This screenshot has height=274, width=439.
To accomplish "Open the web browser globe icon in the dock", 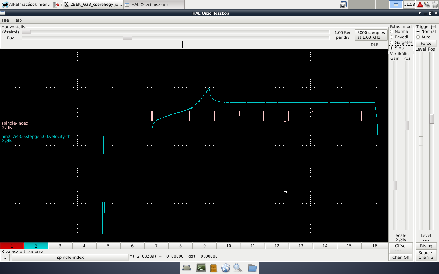I will tap(226, 268).
